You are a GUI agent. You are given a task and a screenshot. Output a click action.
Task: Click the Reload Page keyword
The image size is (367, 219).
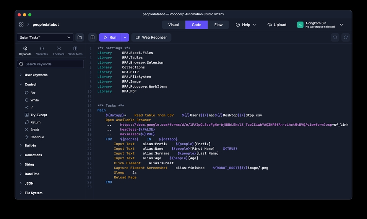click(x=125, y=177)
